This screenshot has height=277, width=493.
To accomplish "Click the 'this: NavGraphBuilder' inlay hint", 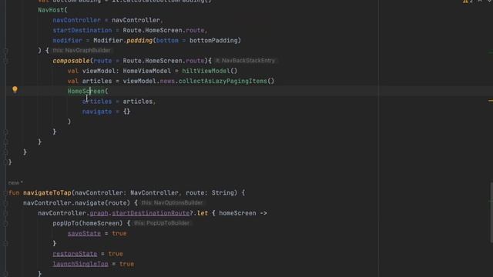I will [x=82, y=51].
